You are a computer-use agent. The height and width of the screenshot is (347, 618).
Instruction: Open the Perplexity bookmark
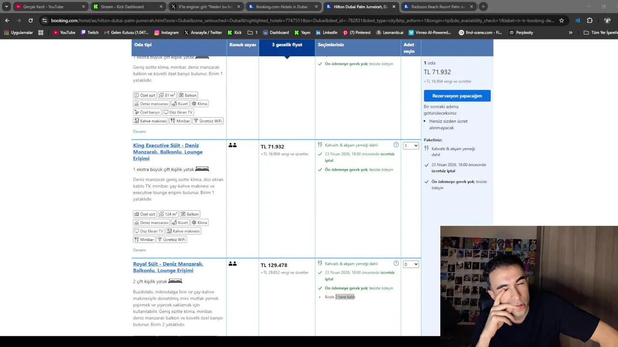point(520,32)
